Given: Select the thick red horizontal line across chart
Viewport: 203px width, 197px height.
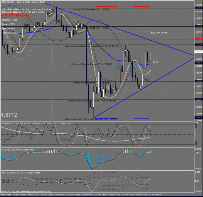Looking at the screenshot, I should coord(97,39).
